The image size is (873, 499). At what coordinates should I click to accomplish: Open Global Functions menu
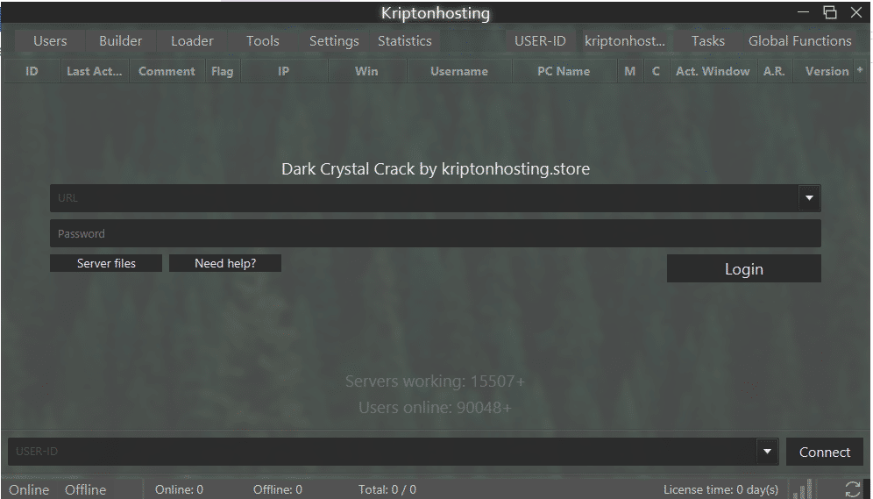click(x=799, y=40)
